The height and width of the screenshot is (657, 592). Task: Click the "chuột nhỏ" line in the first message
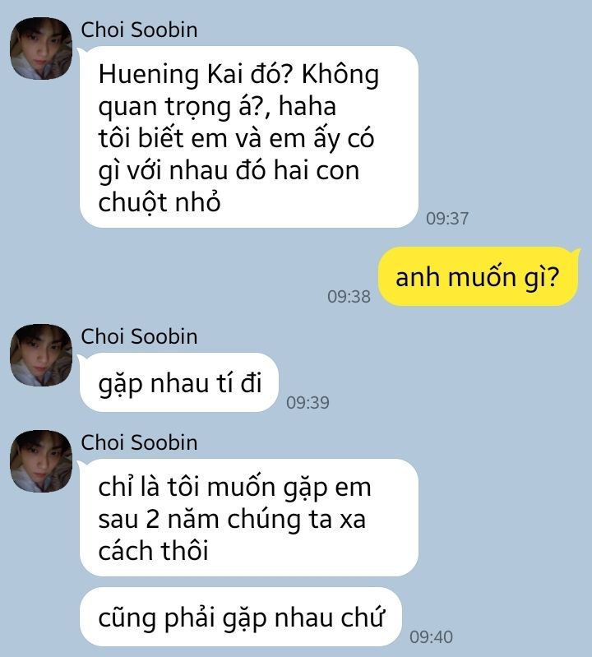[160, 203]
